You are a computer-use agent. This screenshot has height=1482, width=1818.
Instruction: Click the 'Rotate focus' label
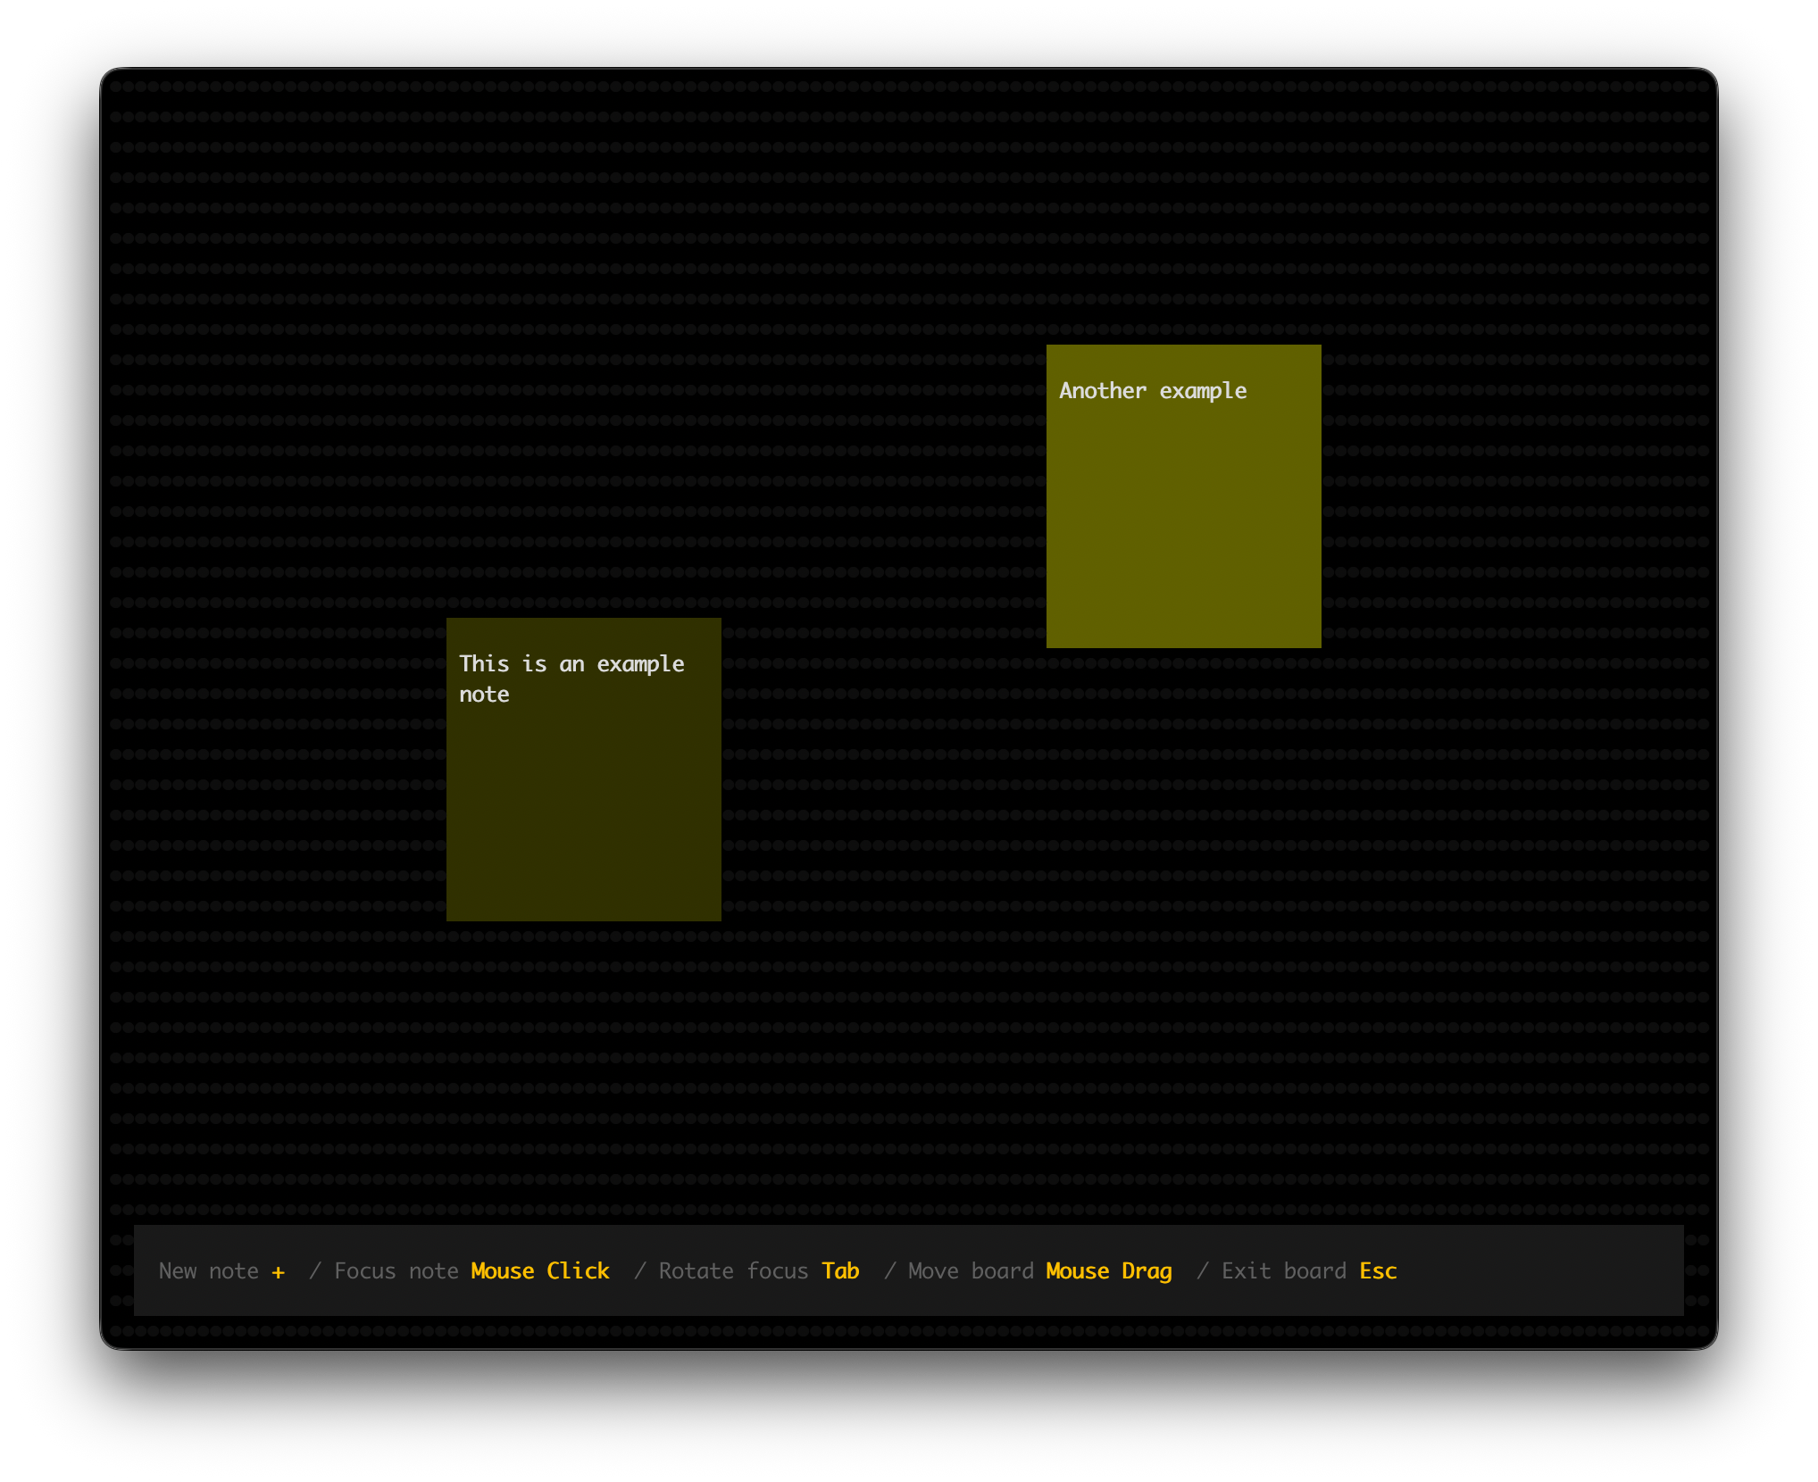click(x=734, y=1270)
